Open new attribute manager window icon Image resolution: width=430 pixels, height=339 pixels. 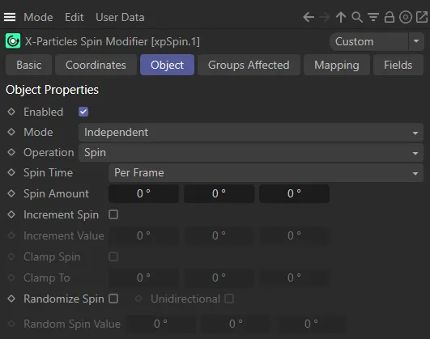point(422,17)
